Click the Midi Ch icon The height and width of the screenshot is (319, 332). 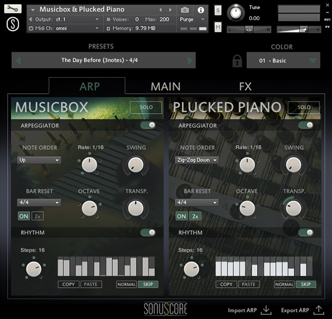(x=31, y=28)
